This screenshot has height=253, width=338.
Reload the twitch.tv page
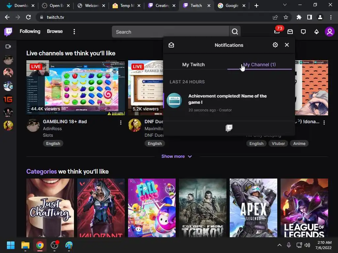tap(28, 17)
